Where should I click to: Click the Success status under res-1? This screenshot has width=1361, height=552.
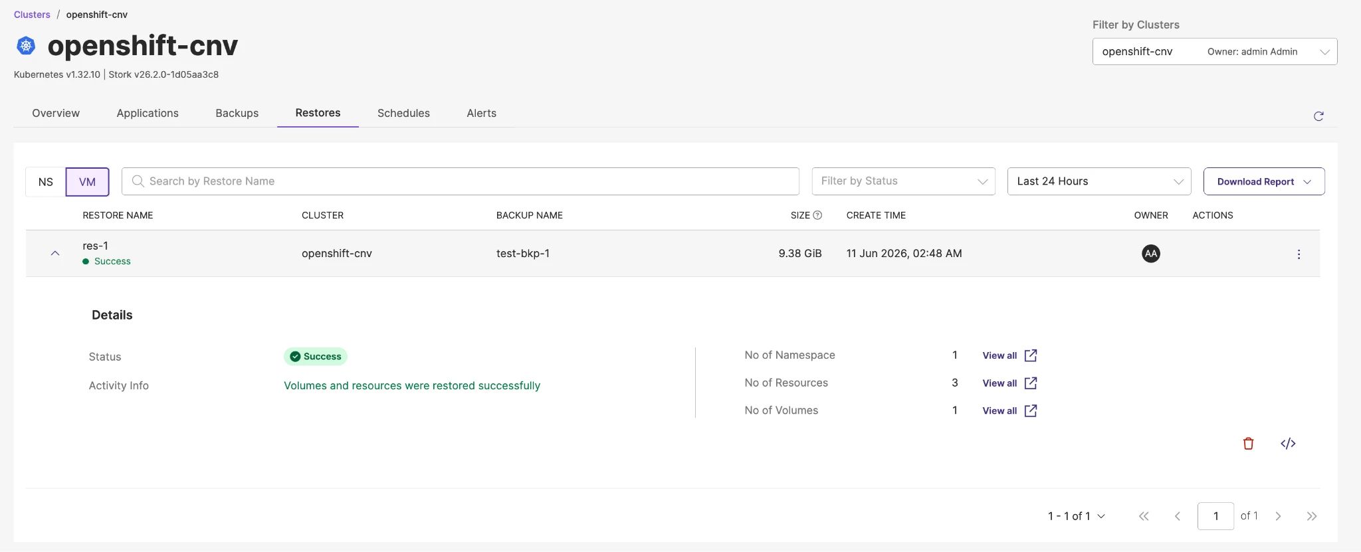(x=106, y=262)
